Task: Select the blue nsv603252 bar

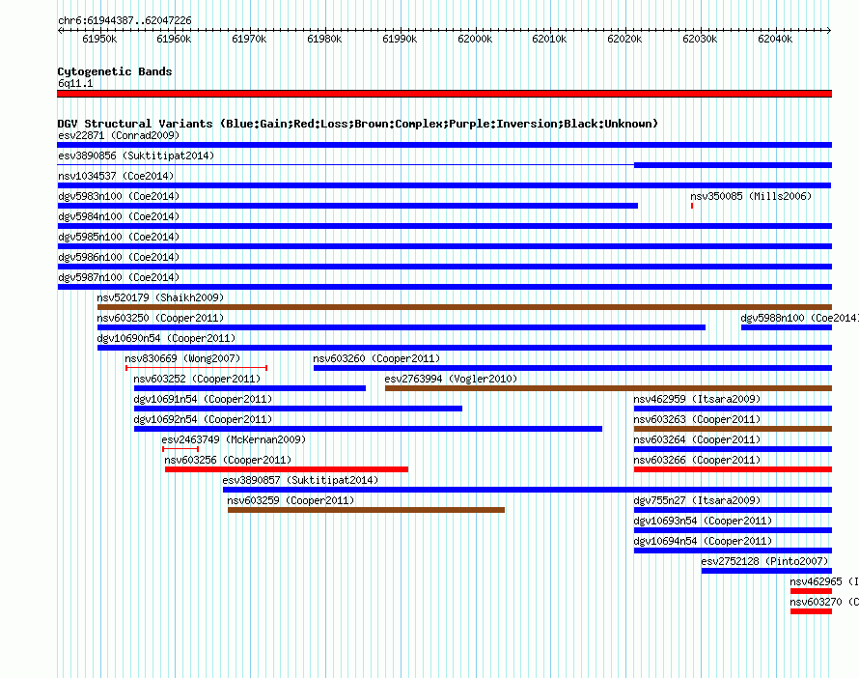Action: pyautogui.click(x=250, y=388)
